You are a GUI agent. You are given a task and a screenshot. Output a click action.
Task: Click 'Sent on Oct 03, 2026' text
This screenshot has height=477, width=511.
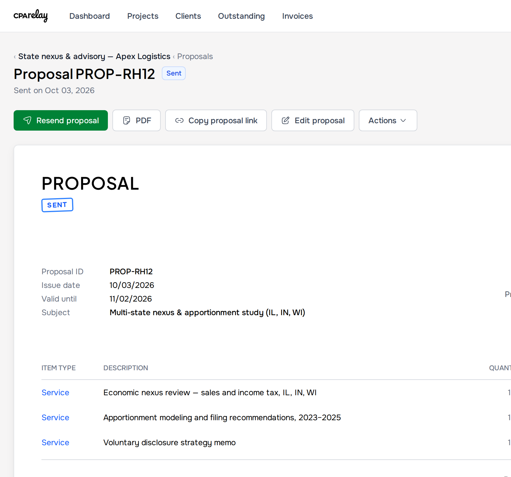(x=54, y=90)
